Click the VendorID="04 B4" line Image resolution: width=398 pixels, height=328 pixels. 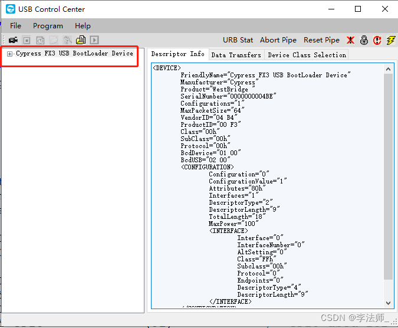click(x=209, y=117)
